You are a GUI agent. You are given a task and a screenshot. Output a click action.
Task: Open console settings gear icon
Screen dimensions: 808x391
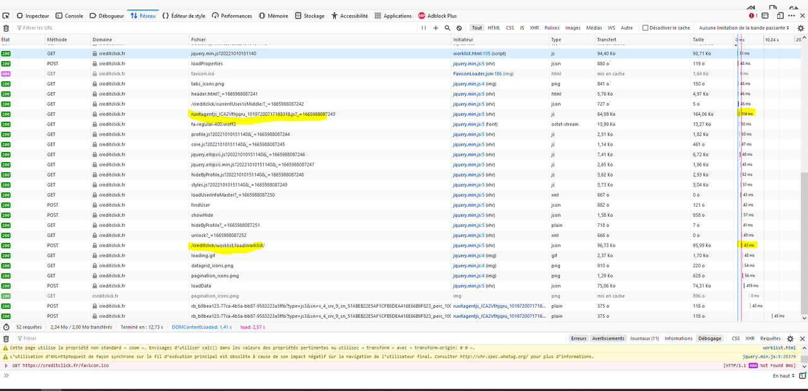(790, 339)
